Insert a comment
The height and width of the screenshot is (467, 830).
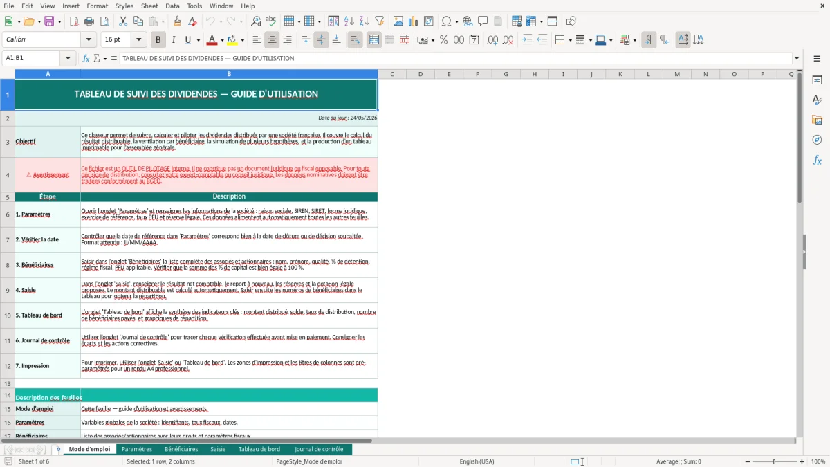point(483,21)
